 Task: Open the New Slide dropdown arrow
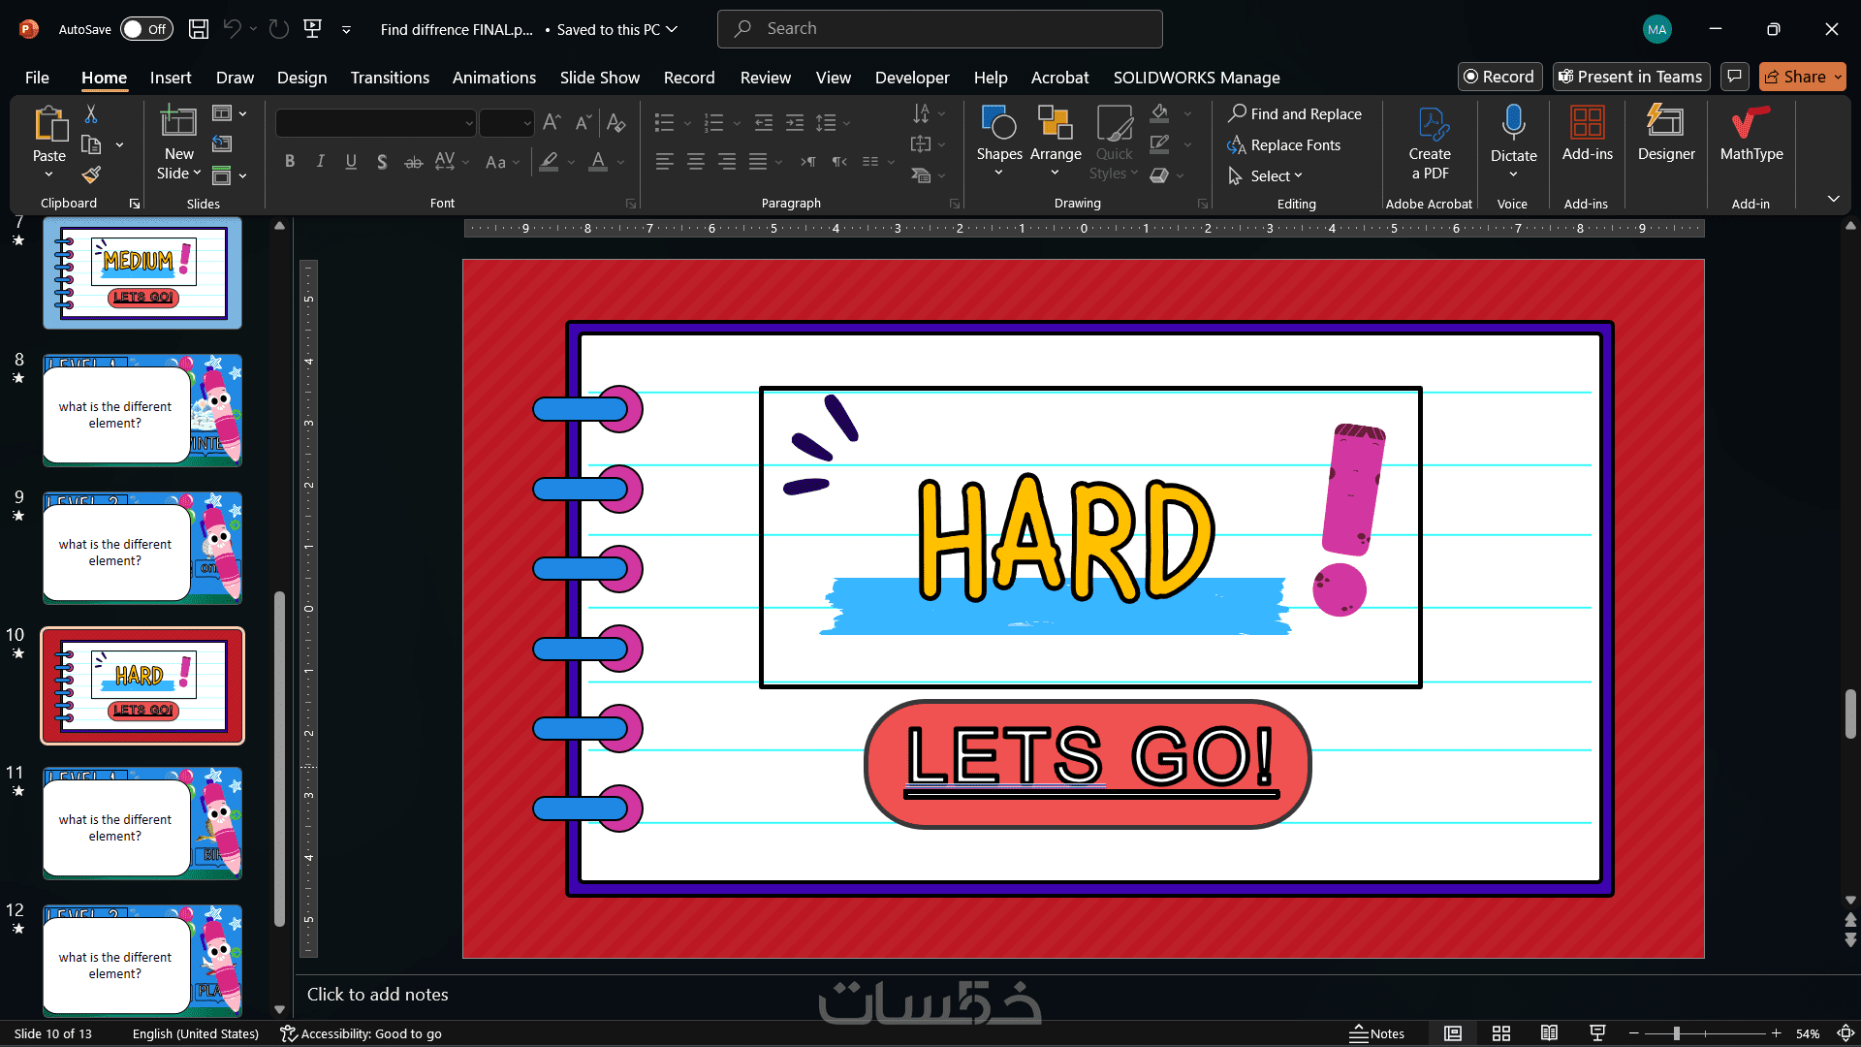click(198, 174)
